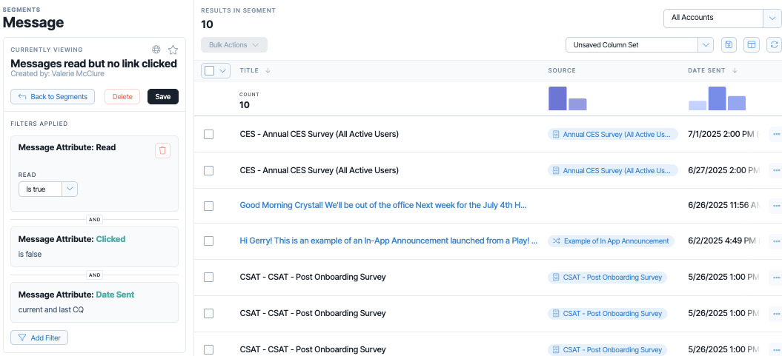Open row menu for 6/27/2025 CES survey
The height and width of the screenshot is (356, 782).
pos(775,170)
